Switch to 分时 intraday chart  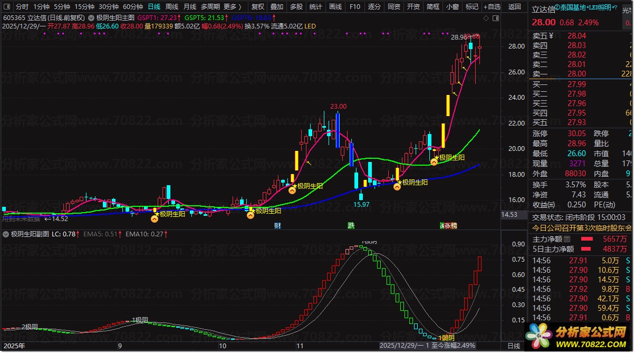(22, 7)
